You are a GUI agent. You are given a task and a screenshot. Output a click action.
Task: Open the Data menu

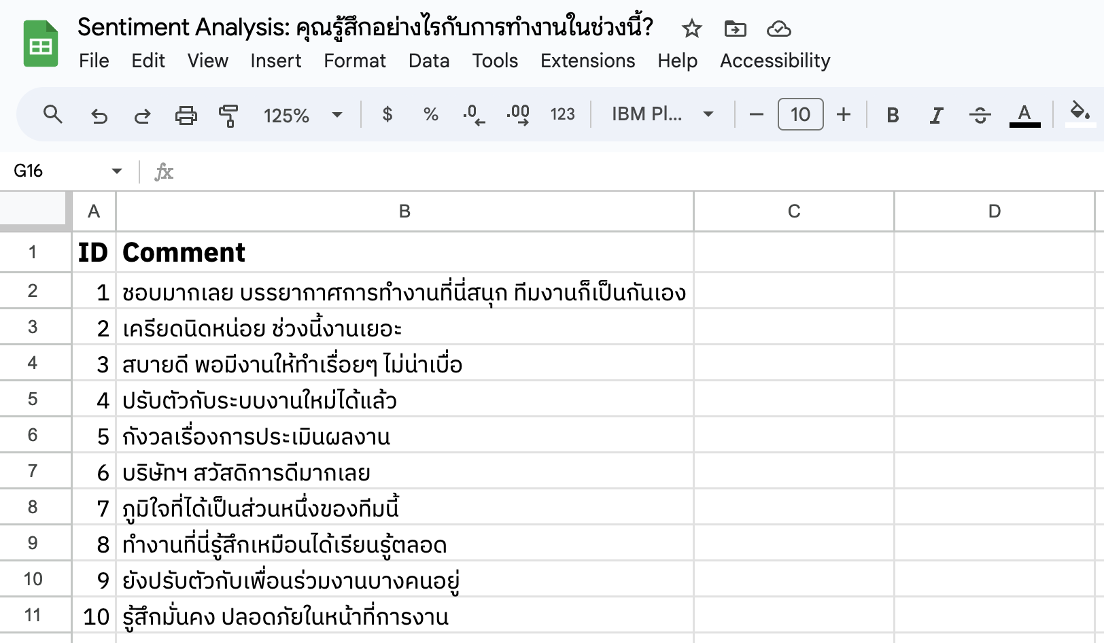tap(428, 60)
